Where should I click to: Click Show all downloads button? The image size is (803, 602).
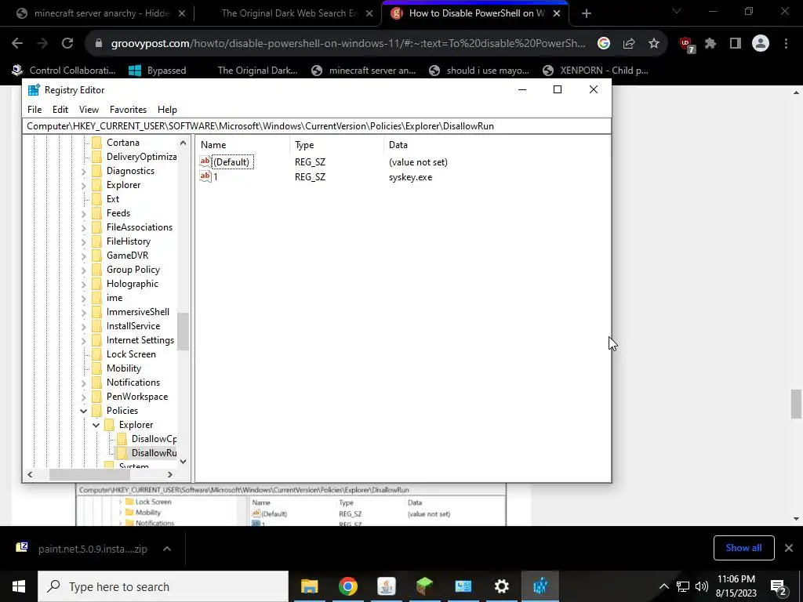(x=743, y=548)
